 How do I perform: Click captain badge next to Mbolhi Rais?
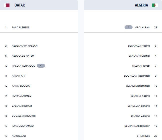129,27
